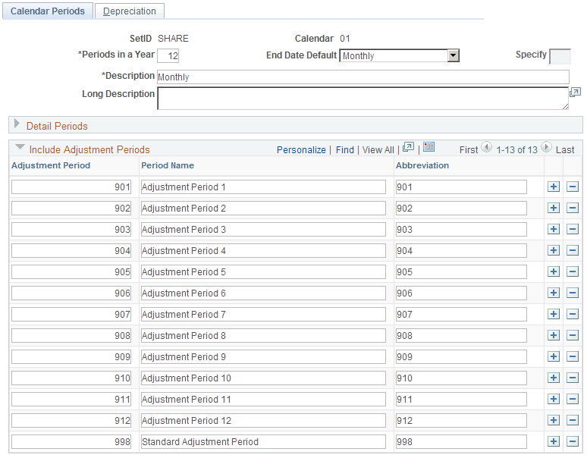Sort by Adjustment Period column header
Screen dimensions: 587x458
pyautogui.click(x=51, y=165)
